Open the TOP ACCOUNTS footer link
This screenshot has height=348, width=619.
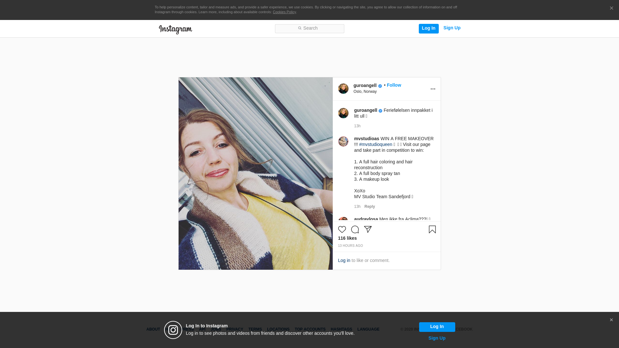[x=310, y=329]
